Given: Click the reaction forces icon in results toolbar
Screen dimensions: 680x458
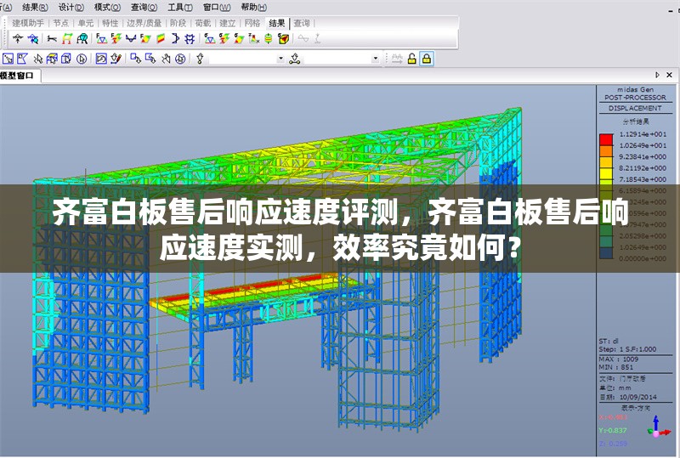Looking at the screenshot, I should click(x=102, y=39).
